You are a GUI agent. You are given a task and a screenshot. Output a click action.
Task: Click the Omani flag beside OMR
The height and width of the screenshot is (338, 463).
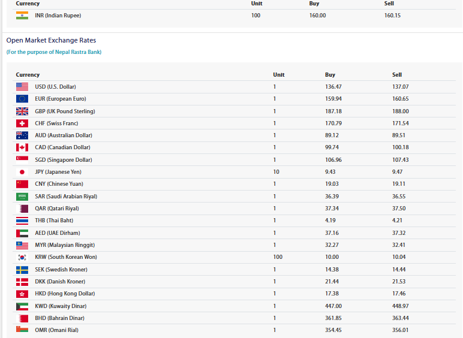(x=22, y=329)
